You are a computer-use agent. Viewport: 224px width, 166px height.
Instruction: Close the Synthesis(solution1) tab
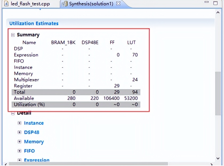(x=118, y=3)
